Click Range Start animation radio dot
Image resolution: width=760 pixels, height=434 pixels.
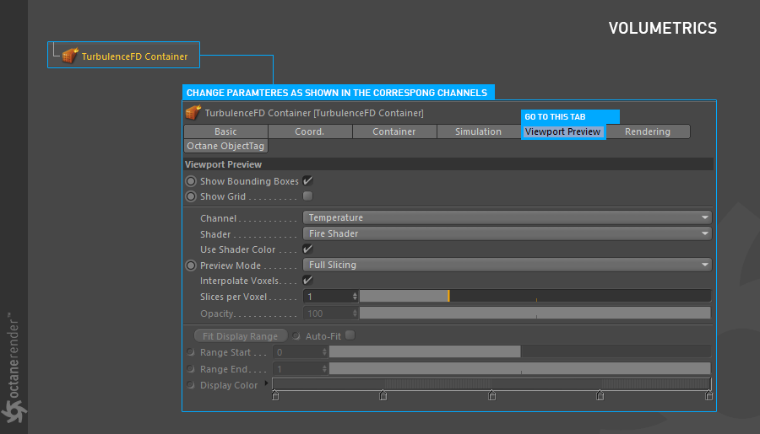191,352
